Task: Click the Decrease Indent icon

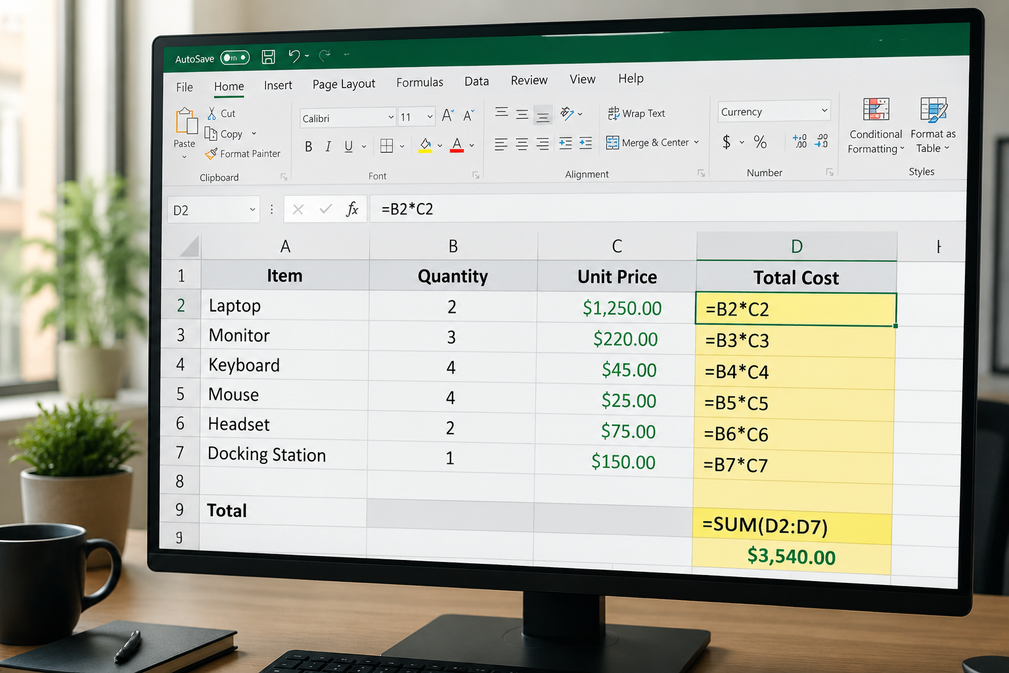Action: tap(565, 143)
